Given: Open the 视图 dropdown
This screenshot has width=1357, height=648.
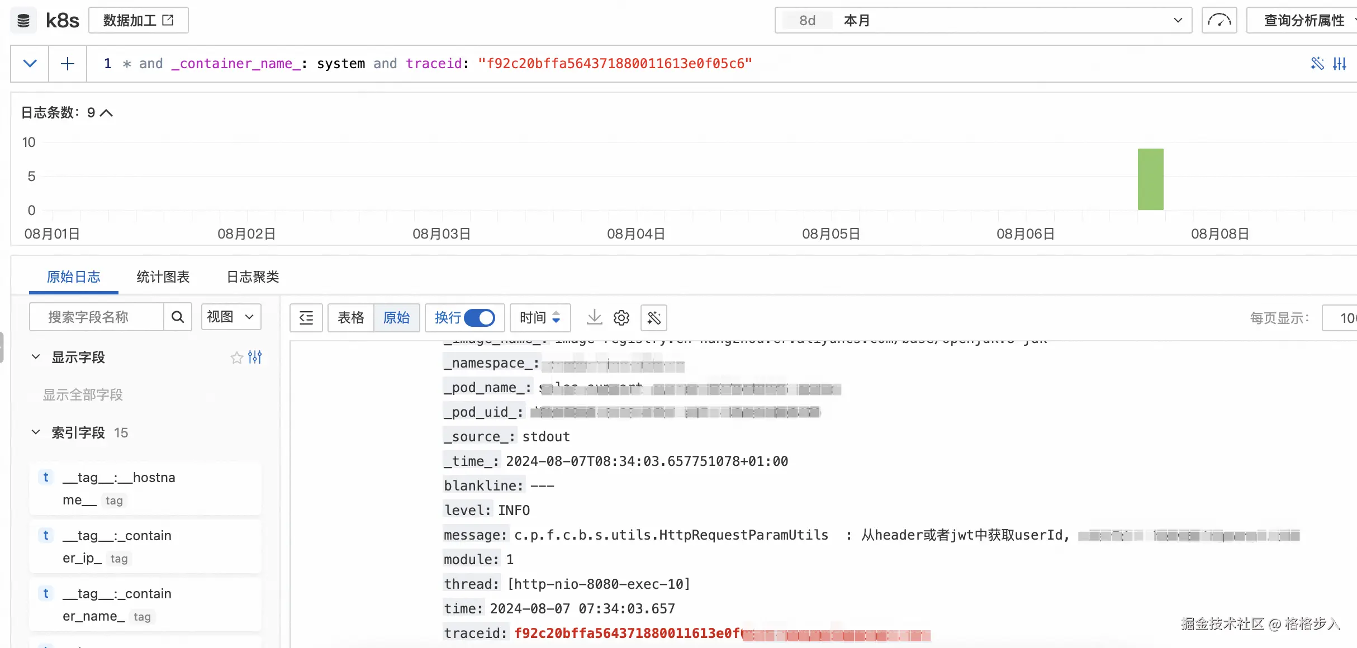Looking at the screenshot, I should tap(231, 317).
